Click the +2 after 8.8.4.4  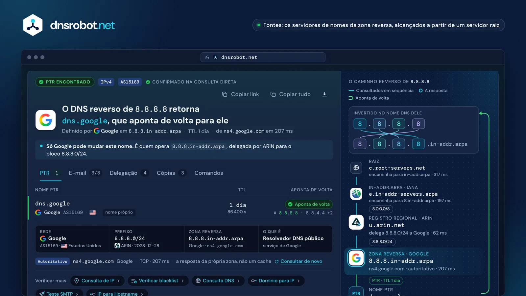[330, 213]
